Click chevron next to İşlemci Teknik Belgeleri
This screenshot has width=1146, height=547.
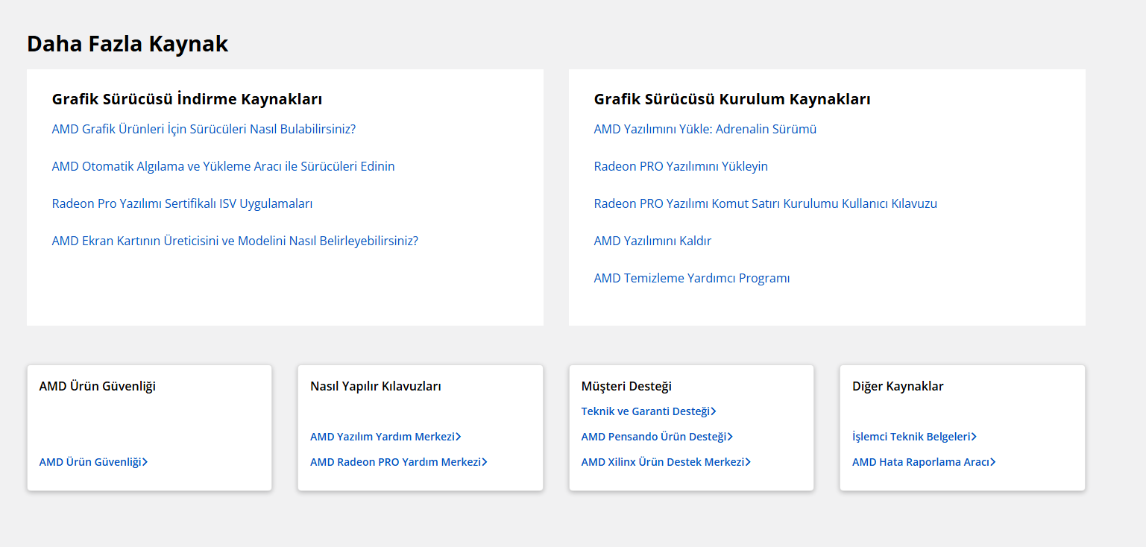point(974,437)
